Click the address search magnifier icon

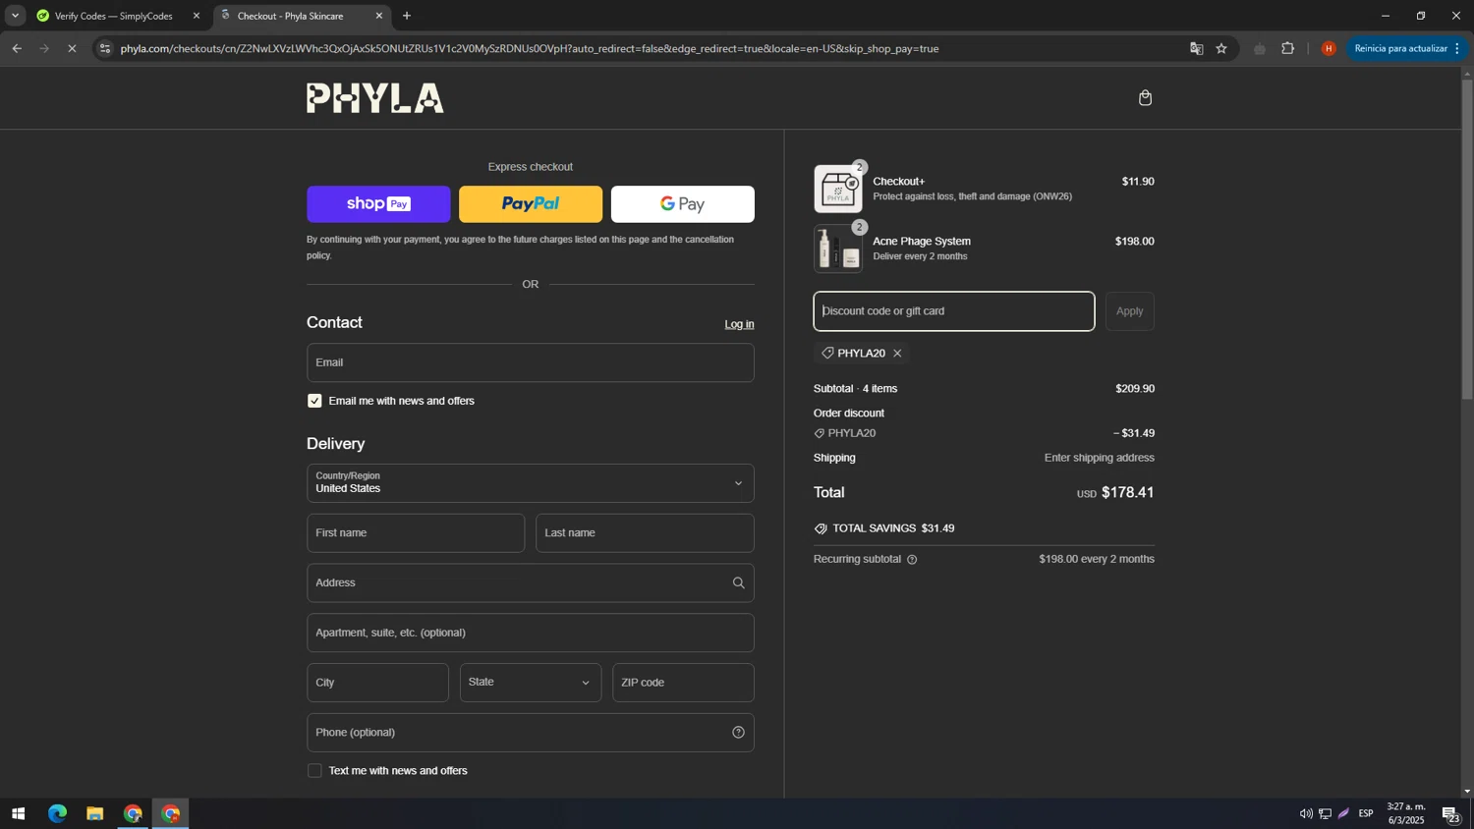(738, 583)
